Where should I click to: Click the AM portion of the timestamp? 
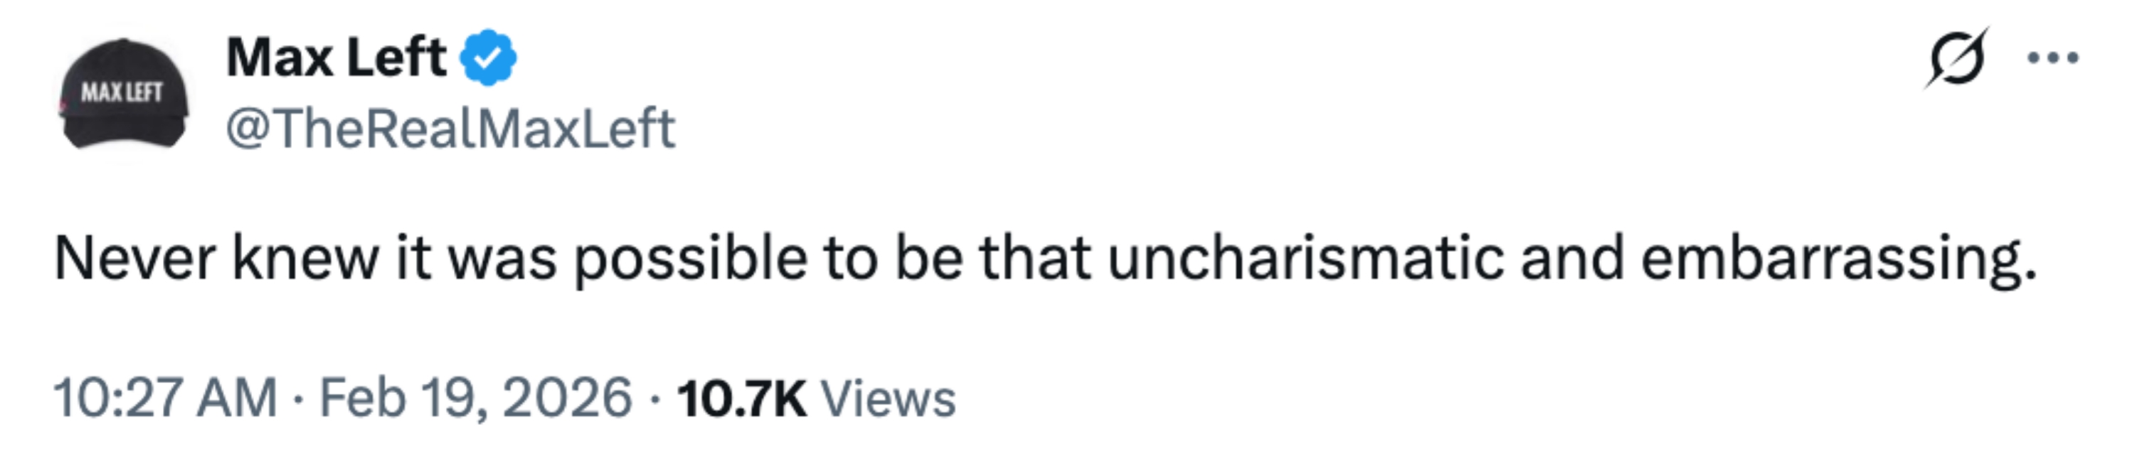point(237,397)
